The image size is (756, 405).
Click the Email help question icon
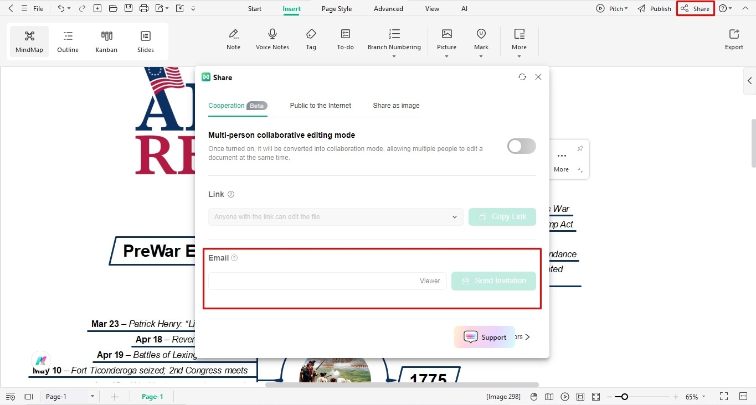pos(234,258)
